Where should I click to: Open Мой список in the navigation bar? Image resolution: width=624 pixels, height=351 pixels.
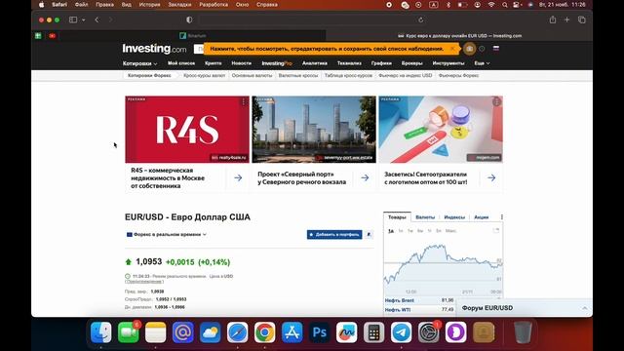tap(181, 63)
